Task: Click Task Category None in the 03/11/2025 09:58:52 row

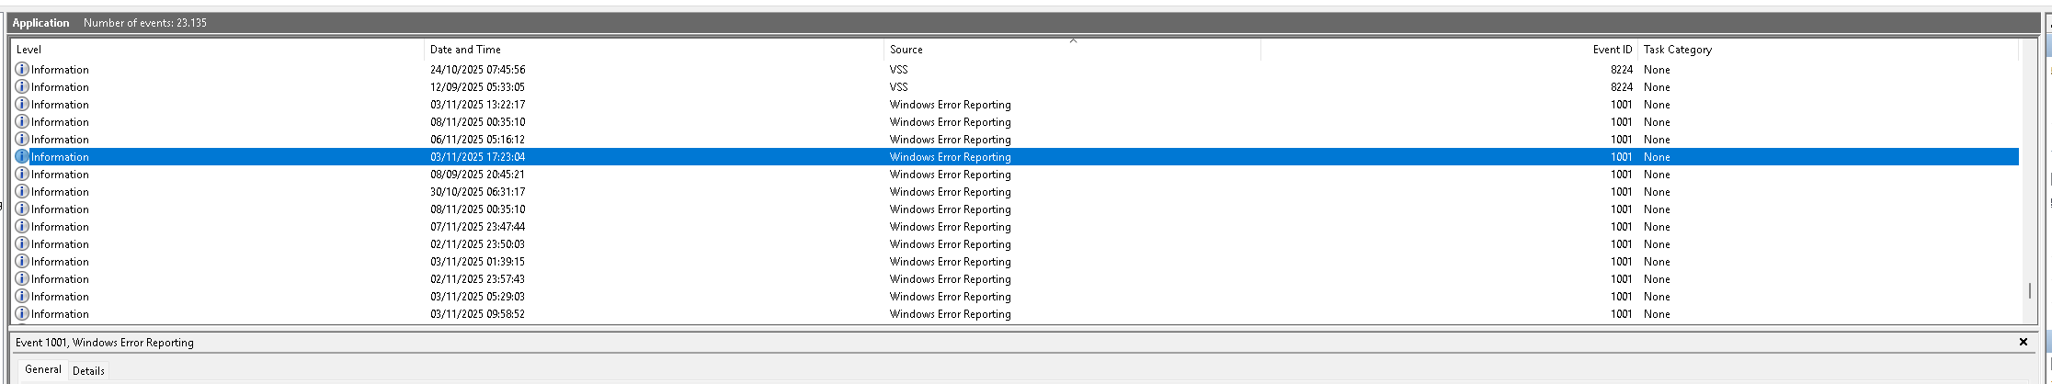Action: click(1657, 314)
